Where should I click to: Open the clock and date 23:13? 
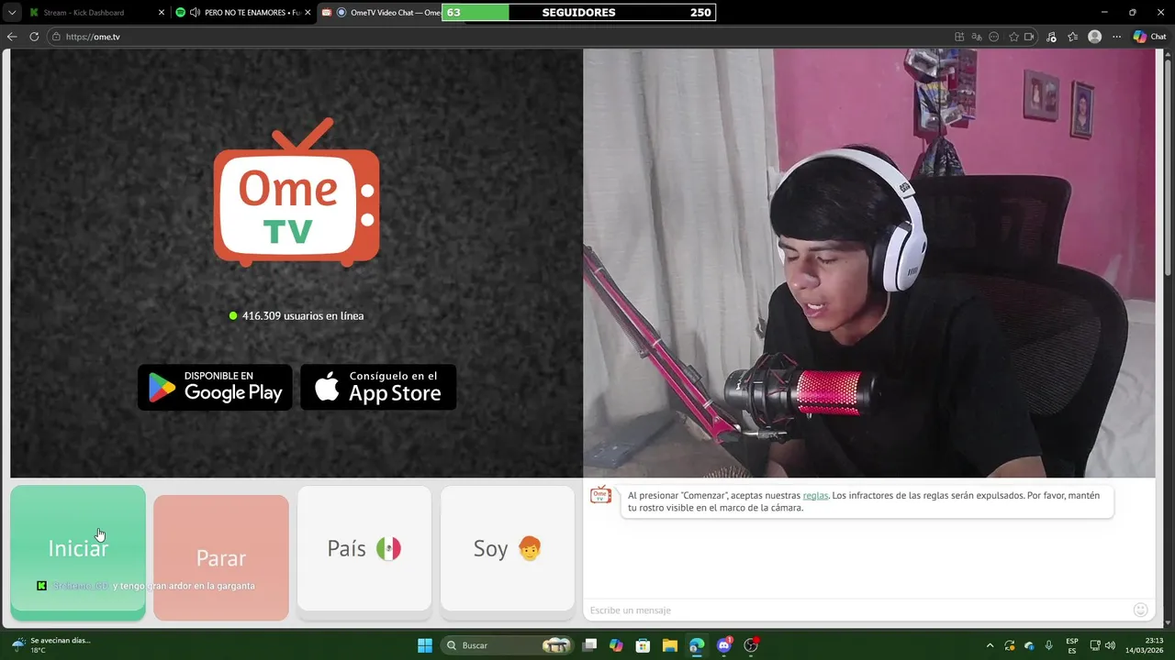pyautogui.click(x=1145, y=645)
